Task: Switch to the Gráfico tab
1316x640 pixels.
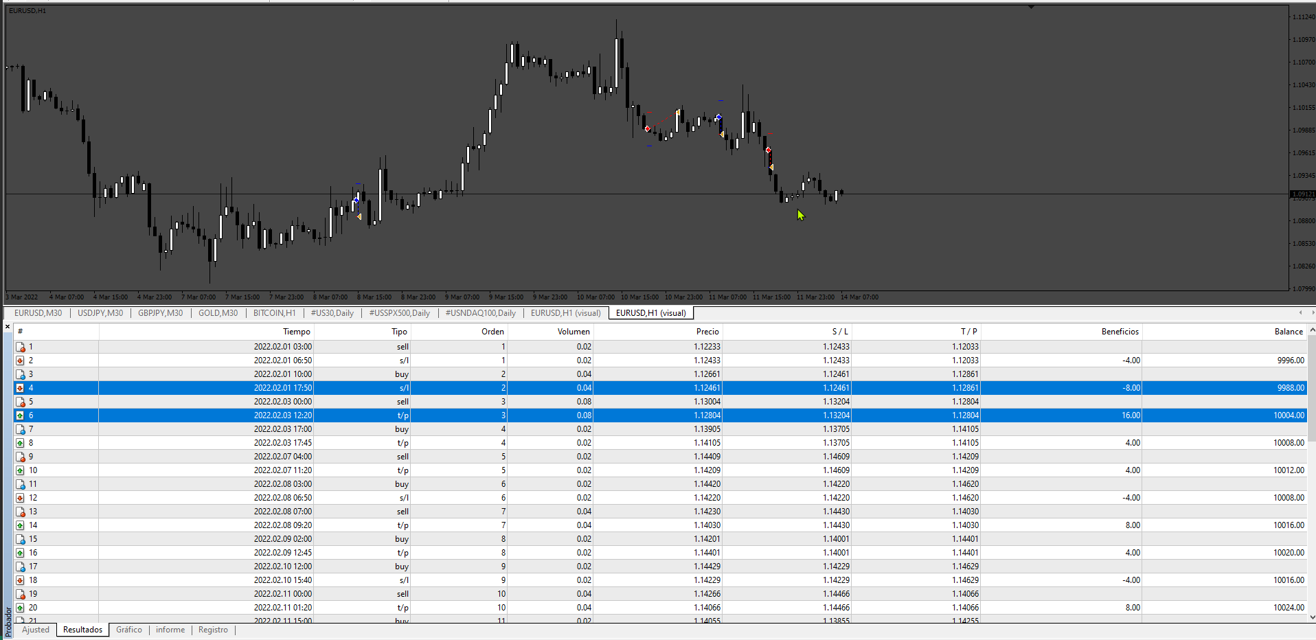Action: [129, 630]
